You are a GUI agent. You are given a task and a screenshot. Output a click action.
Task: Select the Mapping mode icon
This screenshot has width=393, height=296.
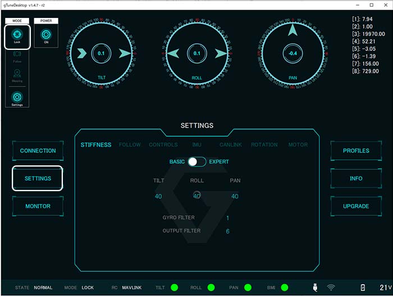[17, 75]
